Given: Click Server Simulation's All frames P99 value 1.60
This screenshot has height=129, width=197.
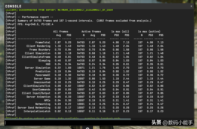Looking at the screenshot, I should click(x=68, y=68).
